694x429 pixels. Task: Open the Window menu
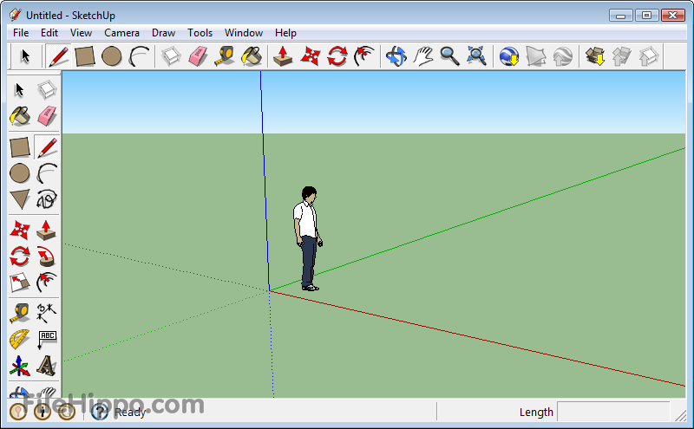click(x=244, y=33)
